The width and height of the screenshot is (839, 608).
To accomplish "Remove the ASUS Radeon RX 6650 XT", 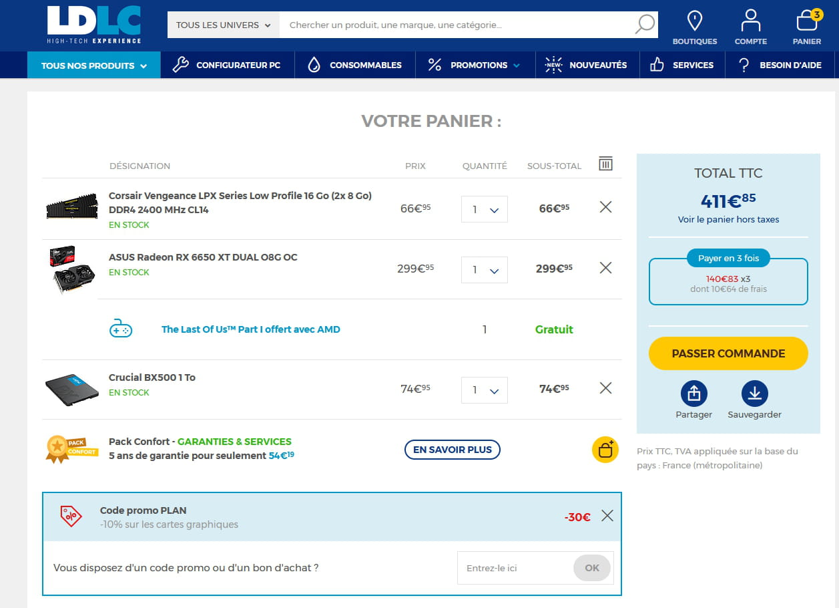I will pyautogui.click(x=605, y=267).
